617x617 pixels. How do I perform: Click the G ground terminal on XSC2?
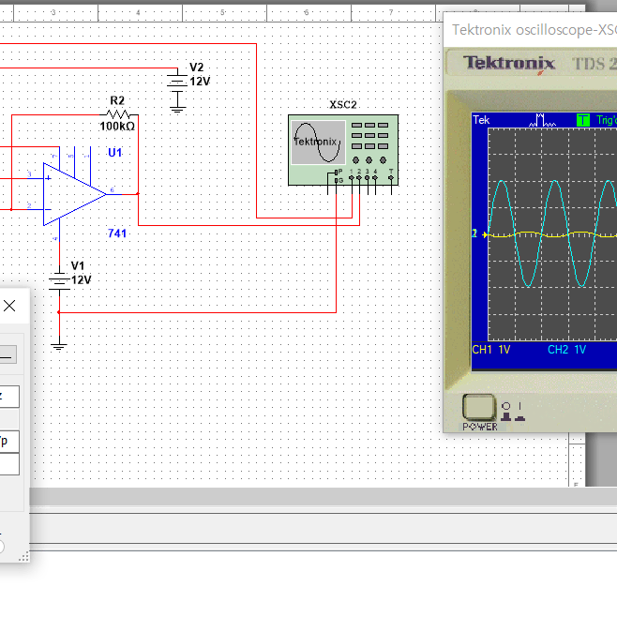tap(336, 181)
